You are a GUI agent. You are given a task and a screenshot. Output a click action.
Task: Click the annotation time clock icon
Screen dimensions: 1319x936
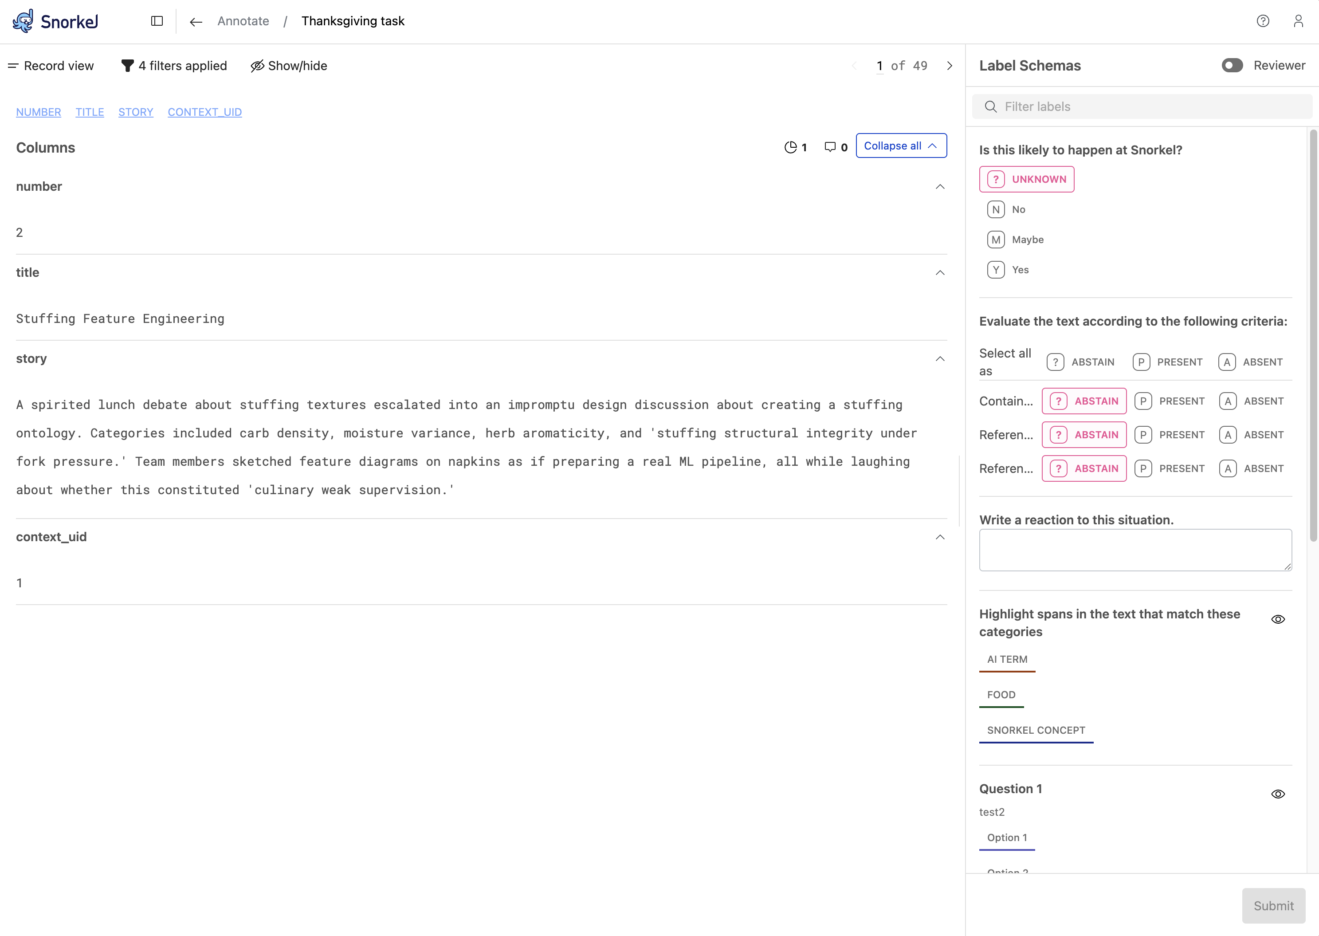pos(790,147)
